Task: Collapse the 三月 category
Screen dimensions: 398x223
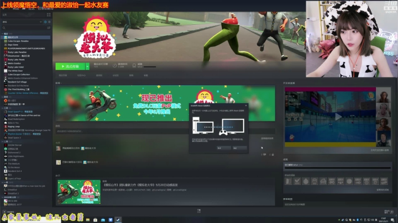Action: tap(3, 108)
